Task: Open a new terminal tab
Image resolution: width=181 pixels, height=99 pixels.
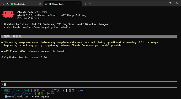Action: pos(85,4)
